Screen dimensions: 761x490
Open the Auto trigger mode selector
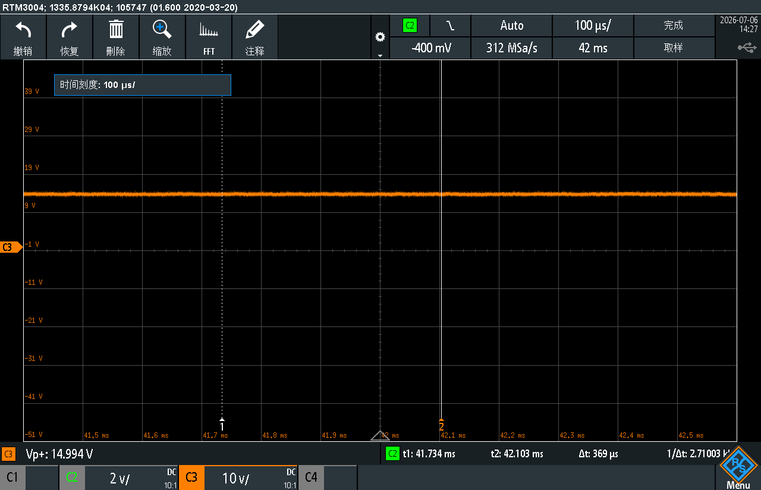pos(511,26)
